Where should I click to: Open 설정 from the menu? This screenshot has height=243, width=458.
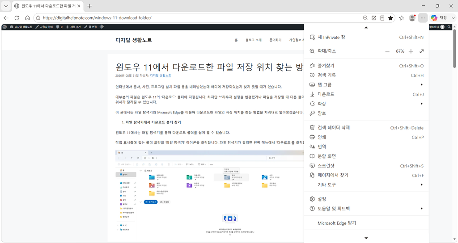click(x=366, y=199)
